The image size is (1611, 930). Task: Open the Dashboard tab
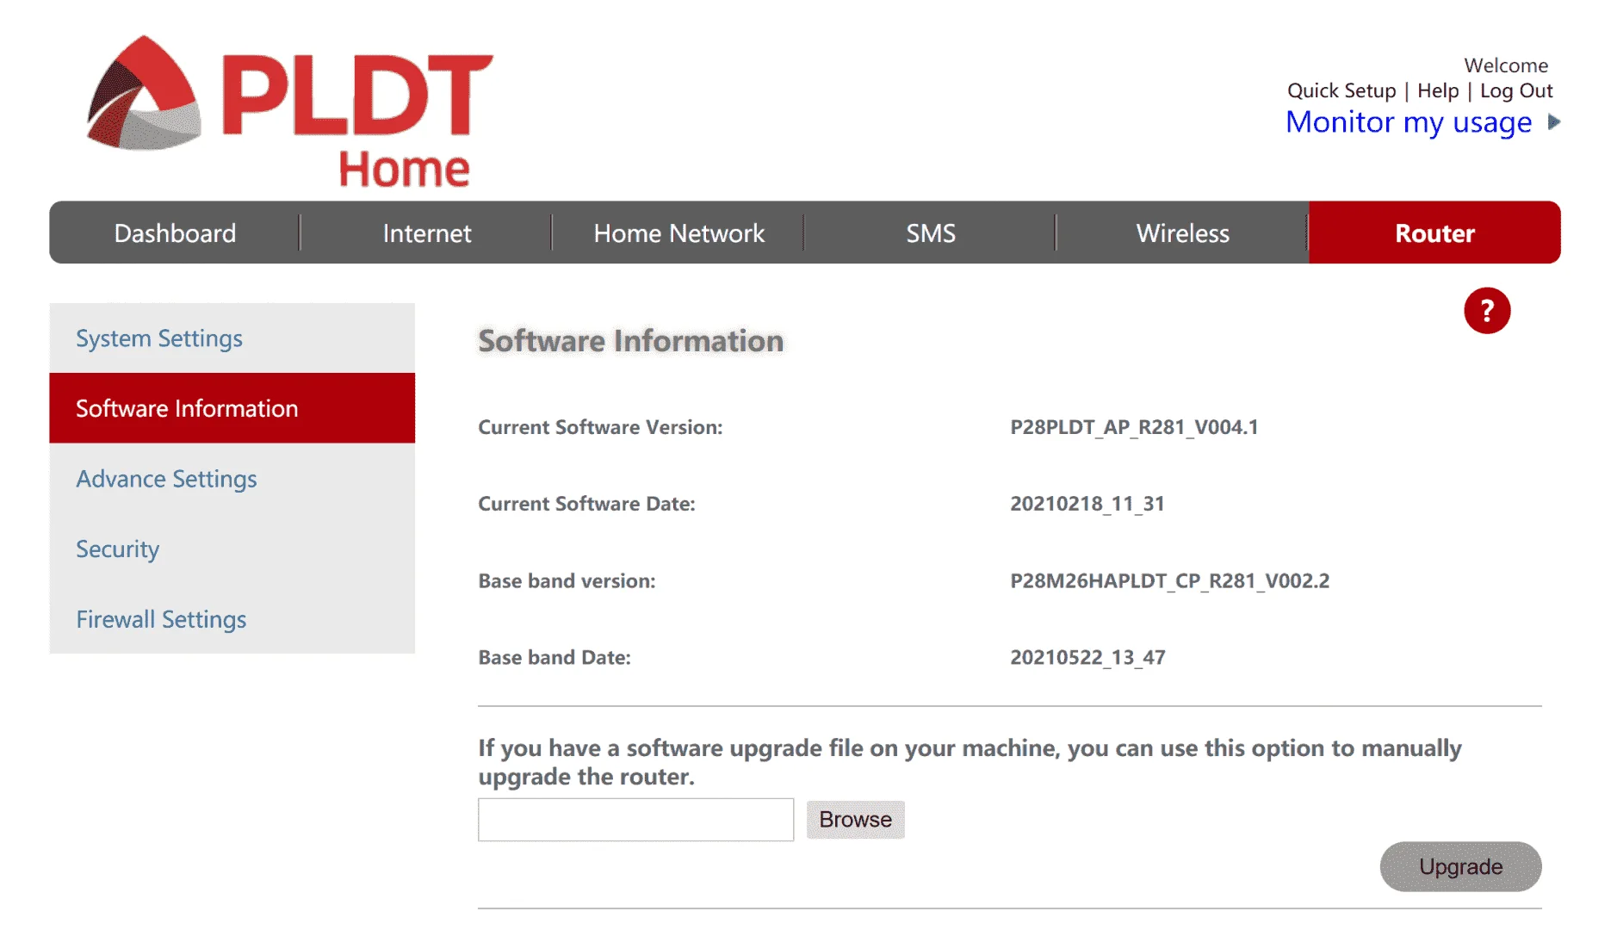175,233
